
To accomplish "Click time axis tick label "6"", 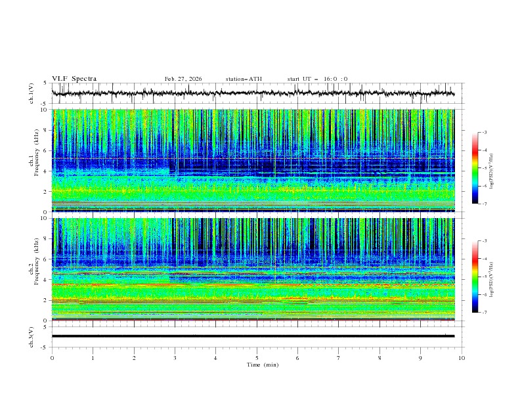I will click(297, 358).
